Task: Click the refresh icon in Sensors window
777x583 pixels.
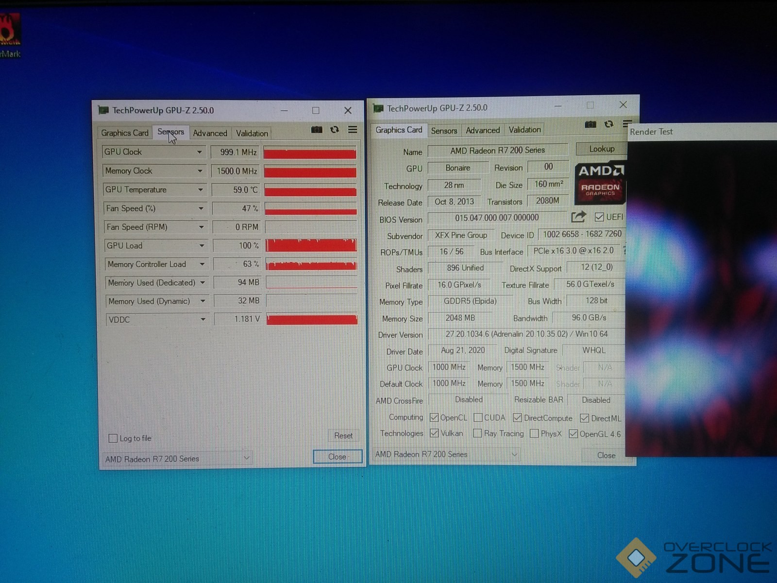Action: pyautogui.click(x=335, y=130)
